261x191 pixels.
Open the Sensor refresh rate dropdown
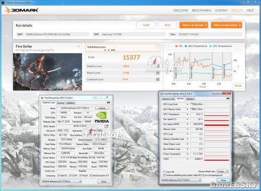222,172
